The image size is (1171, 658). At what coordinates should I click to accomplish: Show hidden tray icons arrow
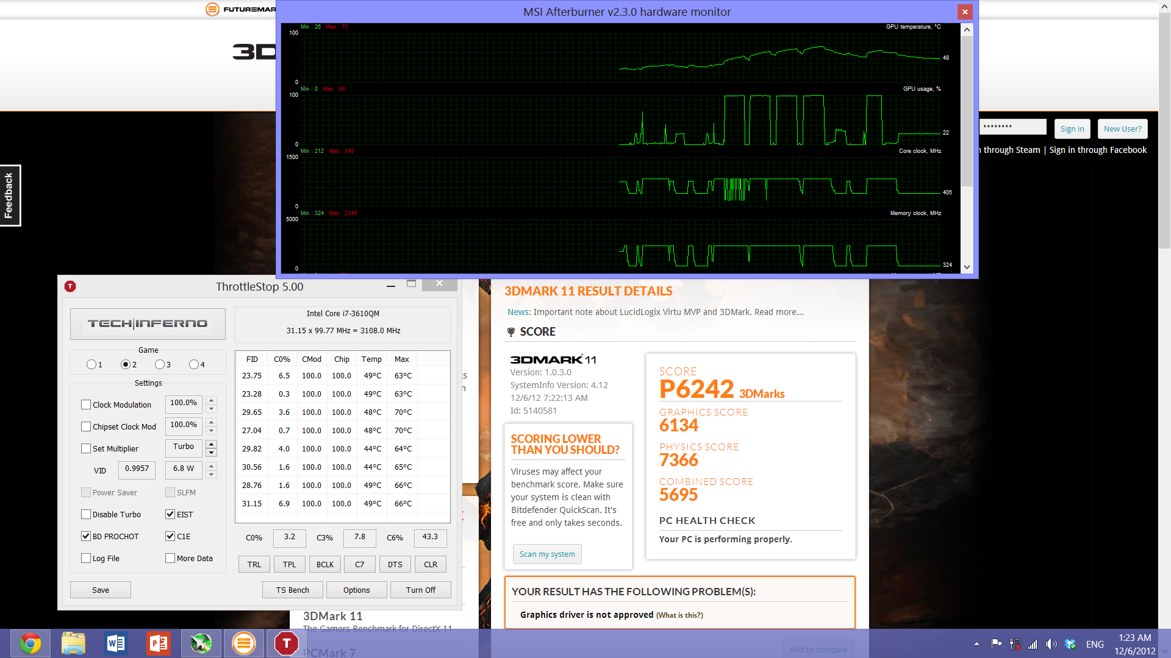[x=976, y=644]
